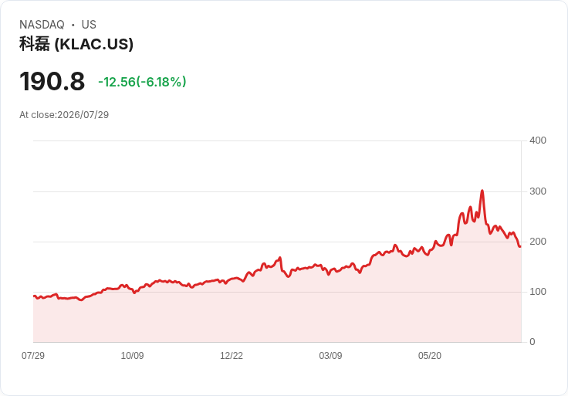Click the -12.56(-6.18%) change figure
This screenshot has width=568, height=396.
(x=142, y=82)
